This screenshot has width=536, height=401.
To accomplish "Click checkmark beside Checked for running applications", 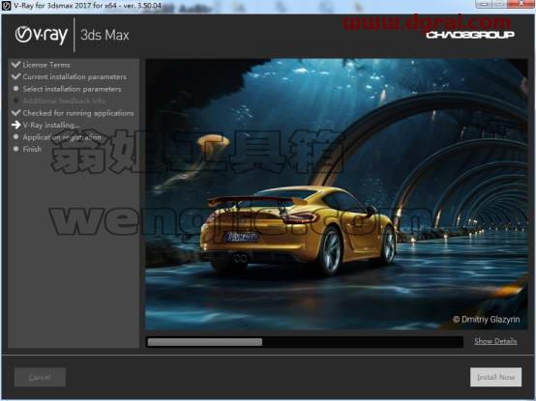I will [x=15, y=113].
